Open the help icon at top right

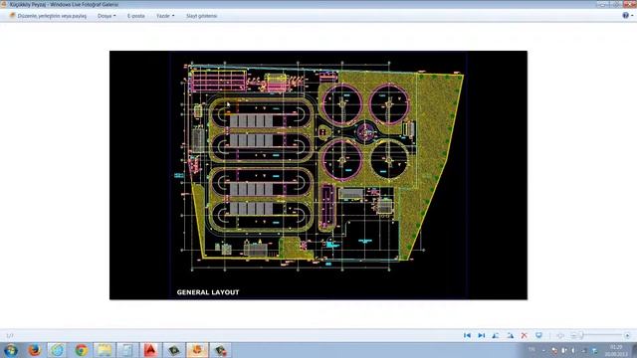626,16
